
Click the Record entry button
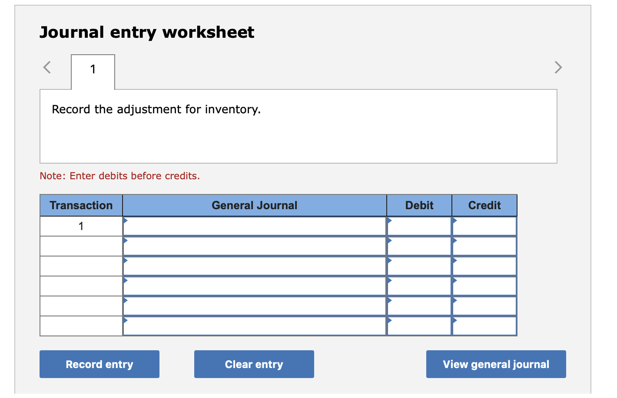[99, 364]
